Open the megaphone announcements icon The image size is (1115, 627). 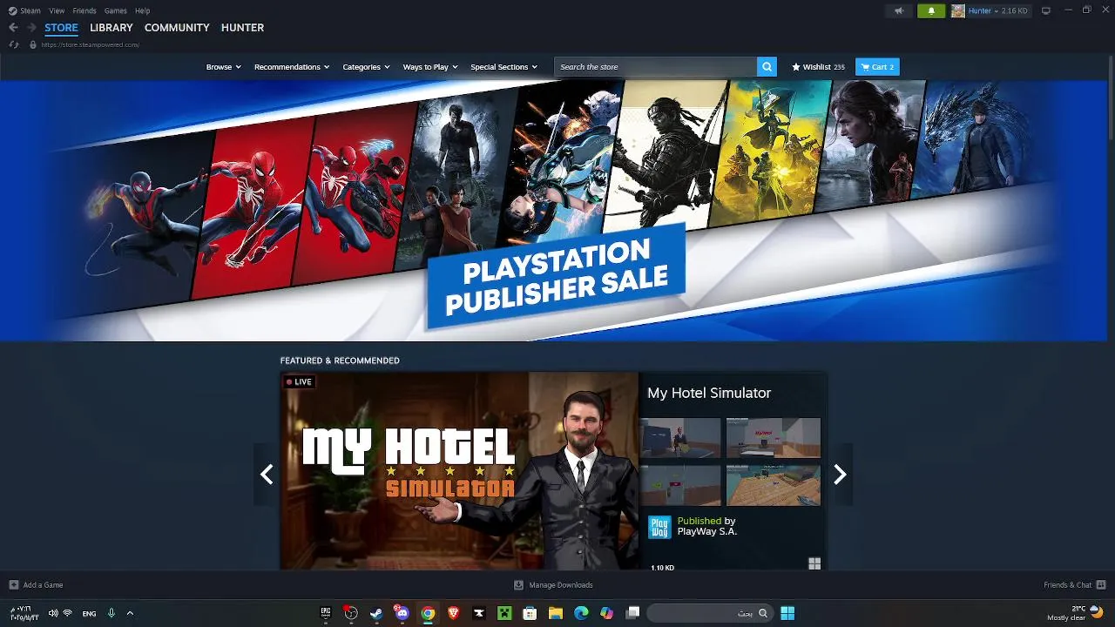(x=898, y=10)
